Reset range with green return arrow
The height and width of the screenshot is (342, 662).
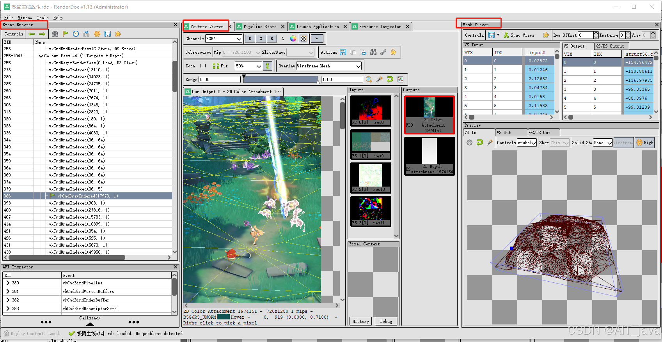390,79
